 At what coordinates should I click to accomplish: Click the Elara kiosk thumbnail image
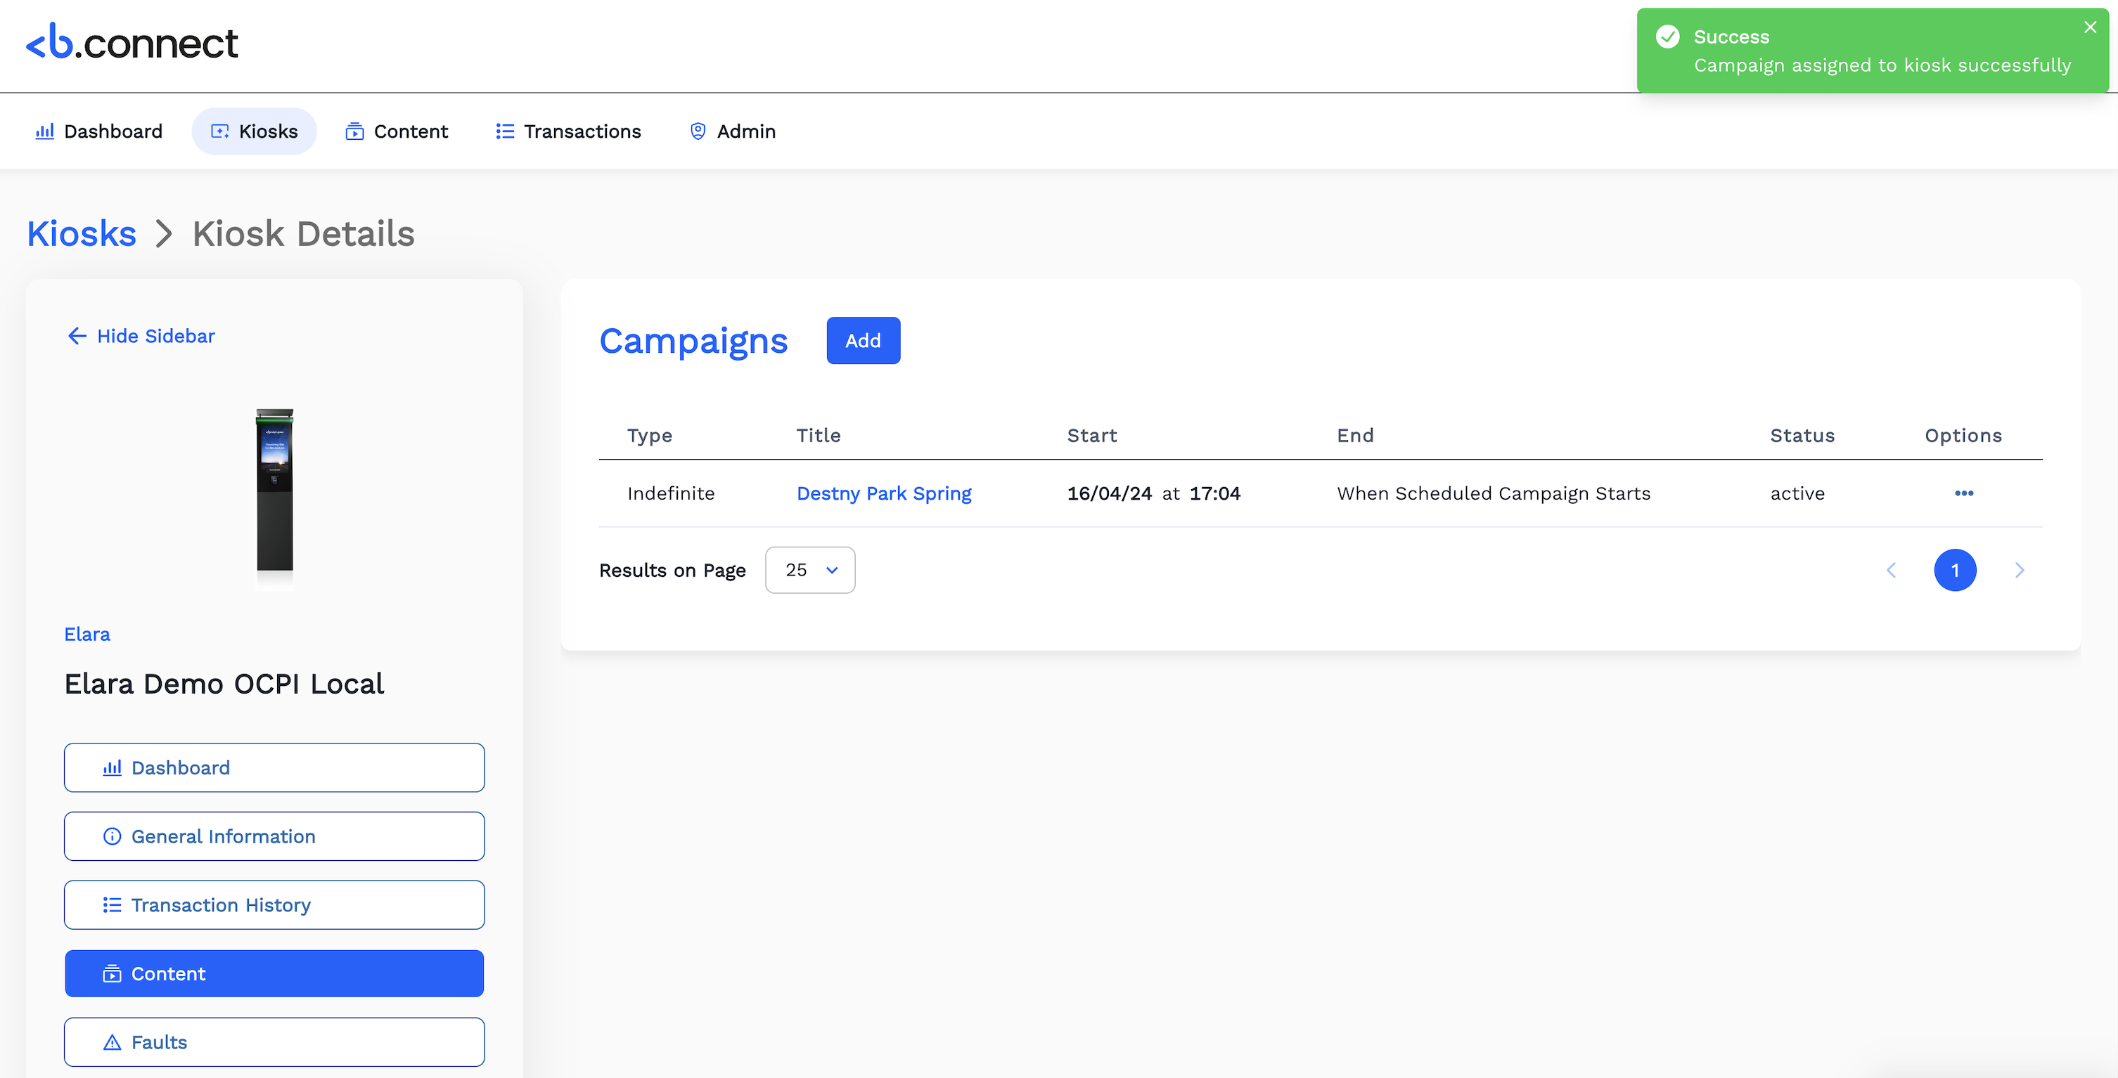tap(275, 491)
